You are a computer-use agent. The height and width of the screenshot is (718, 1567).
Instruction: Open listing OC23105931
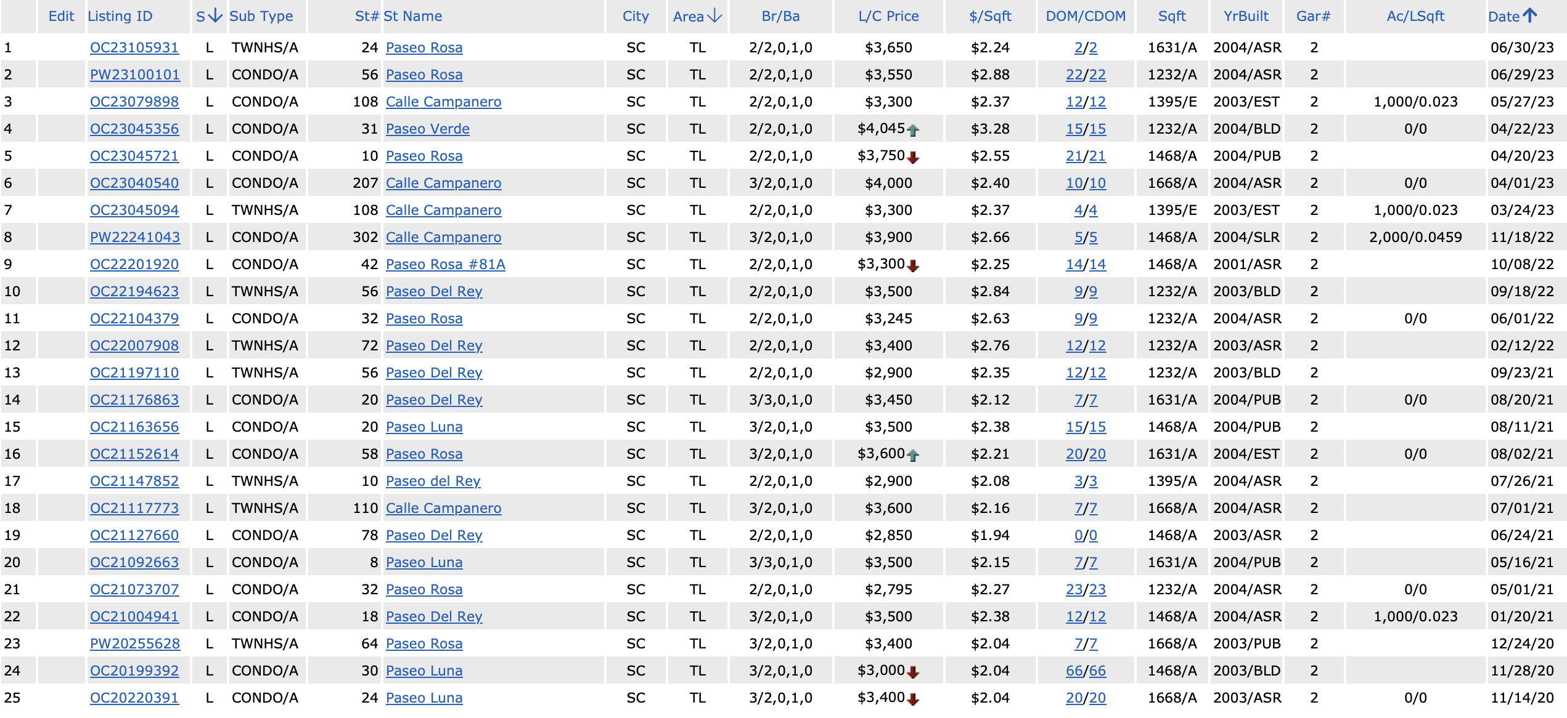134,47
